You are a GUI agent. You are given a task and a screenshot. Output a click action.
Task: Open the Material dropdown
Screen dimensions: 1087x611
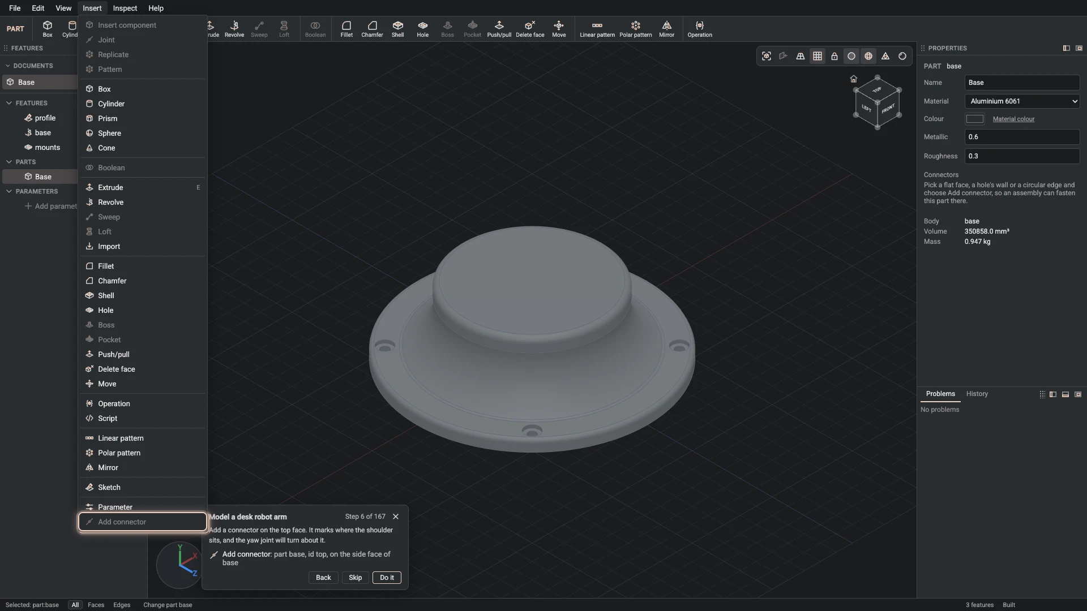pyautogui.click(x=1022, y=101)
